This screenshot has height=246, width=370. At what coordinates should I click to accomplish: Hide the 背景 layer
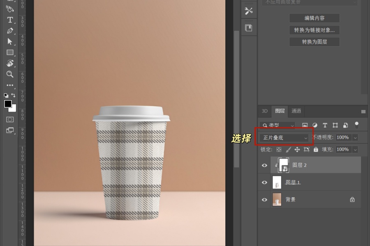tap(264, 200)
